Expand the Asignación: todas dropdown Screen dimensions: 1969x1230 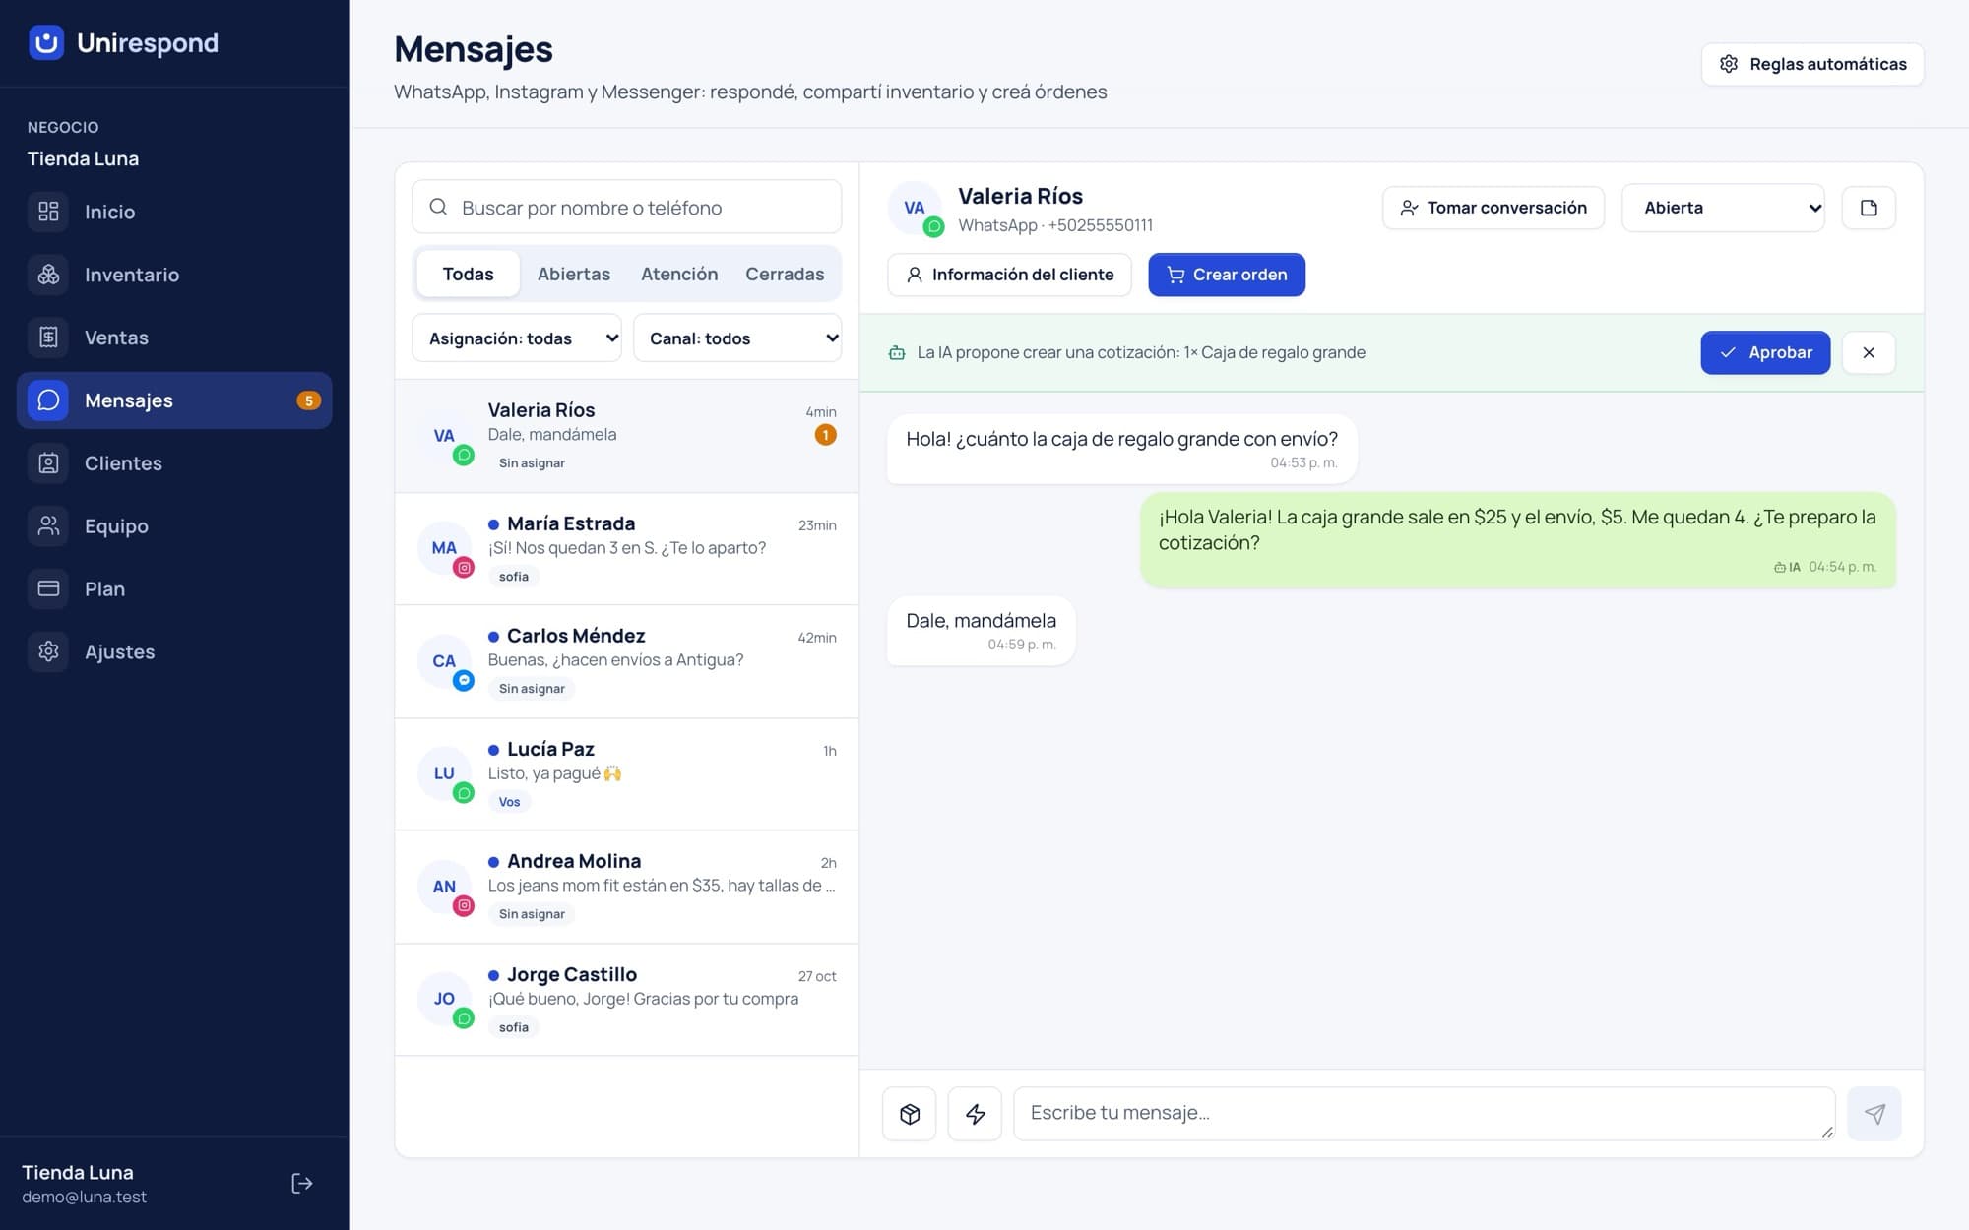click(517, 338)
